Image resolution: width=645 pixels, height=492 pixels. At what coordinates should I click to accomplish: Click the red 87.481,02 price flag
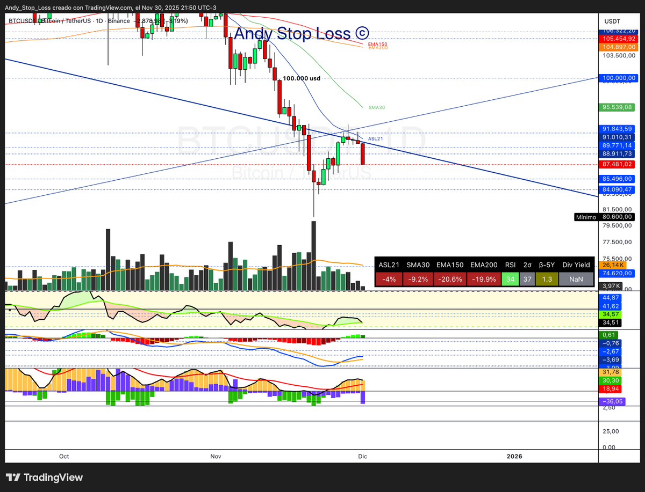pos(617,164)
